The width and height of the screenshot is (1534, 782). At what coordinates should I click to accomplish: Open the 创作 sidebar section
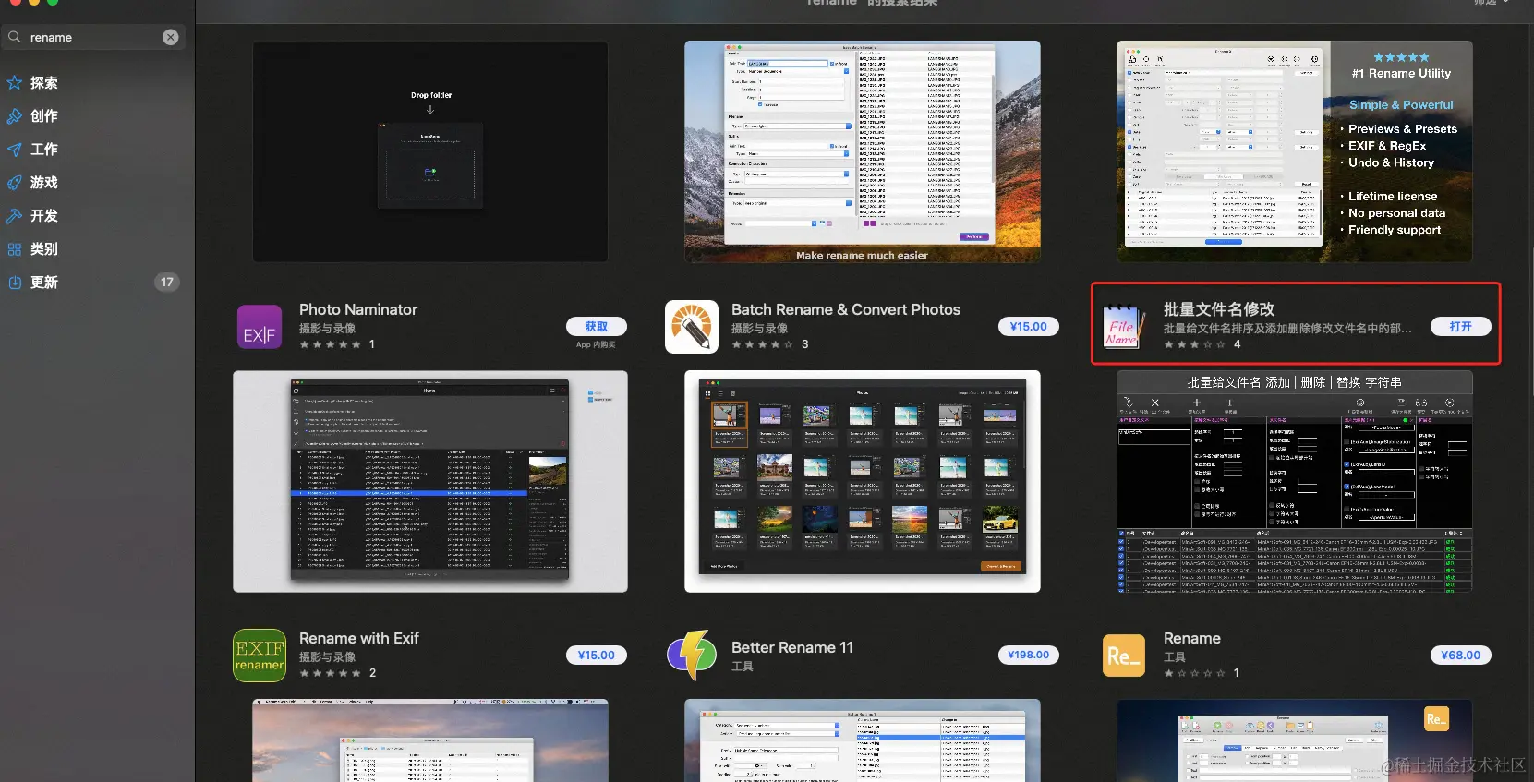(43, 116)
